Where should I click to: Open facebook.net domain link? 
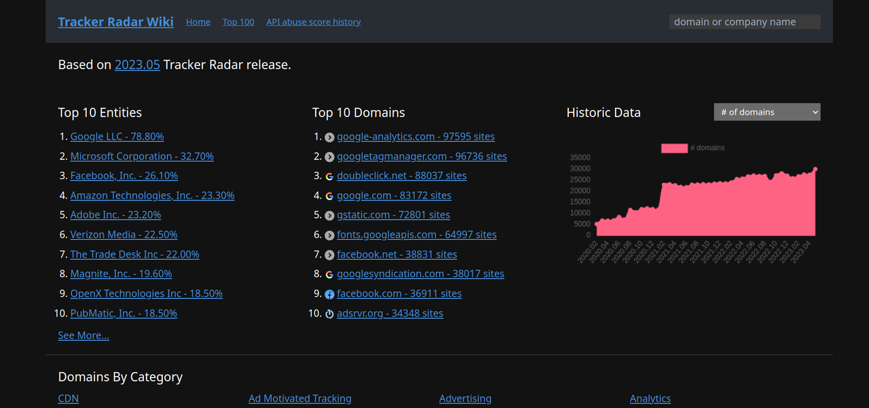[397, 254]
